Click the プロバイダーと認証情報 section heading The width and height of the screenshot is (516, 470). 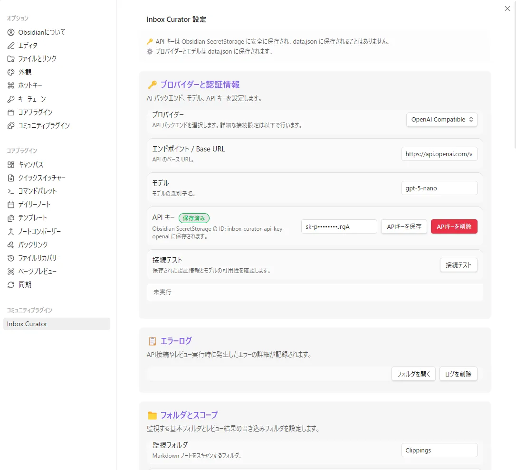(200, 85)
